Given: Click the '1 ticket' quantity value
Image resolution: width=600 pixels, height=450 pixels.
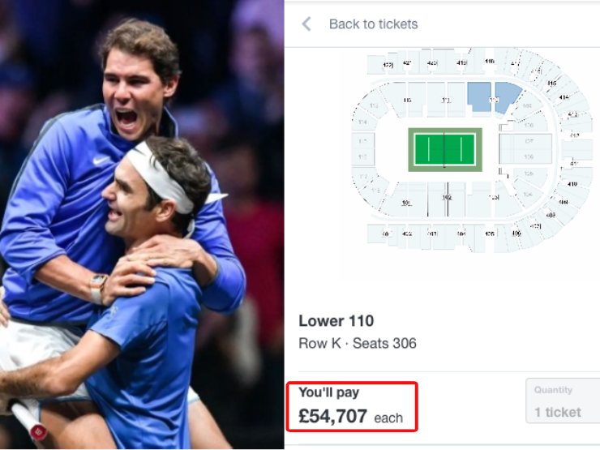Looking at the screenshot, I should coord(558,412).
